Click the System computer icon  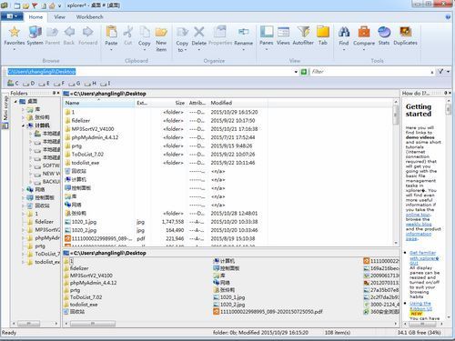tap(35, 36)
